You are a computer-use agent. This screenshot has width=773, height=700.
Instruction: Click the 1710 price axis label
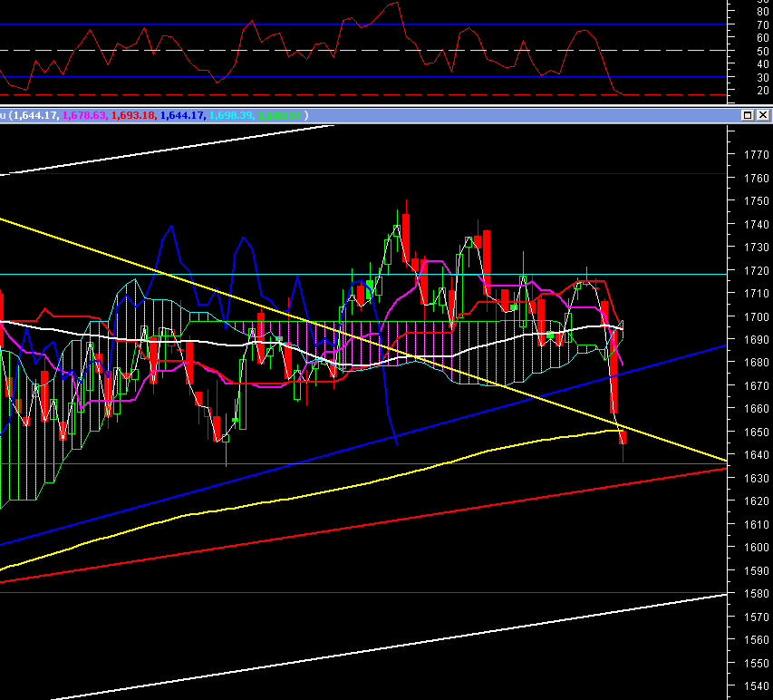point(757,294)
